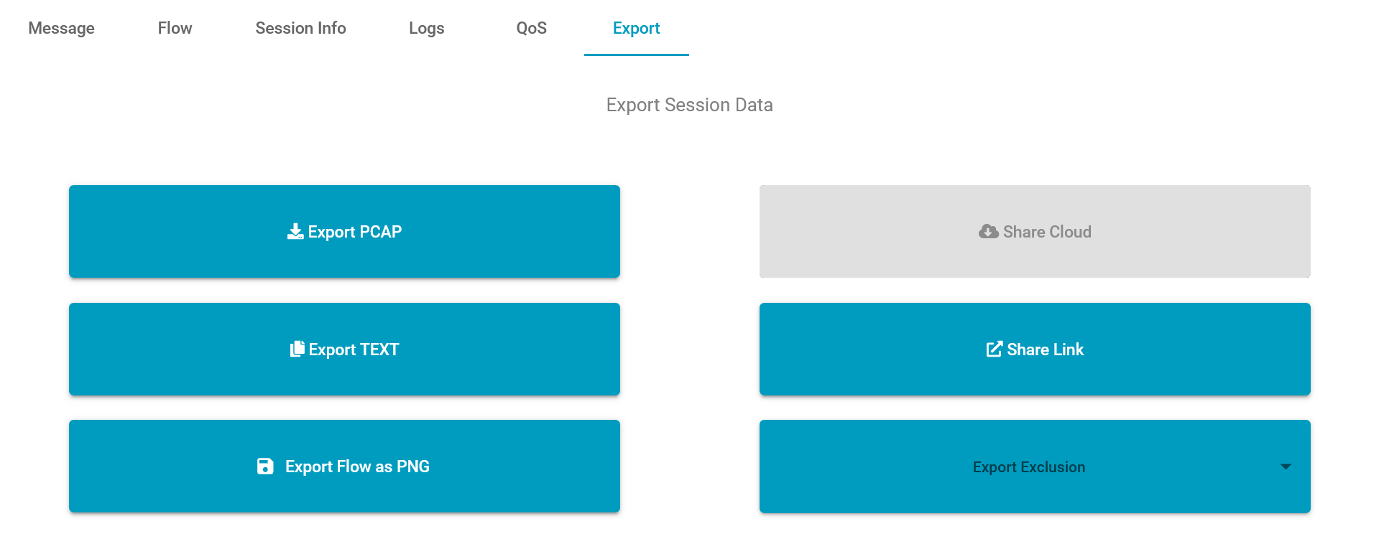Open the Export Exclusion combo box label

(x=1029, y=467)
